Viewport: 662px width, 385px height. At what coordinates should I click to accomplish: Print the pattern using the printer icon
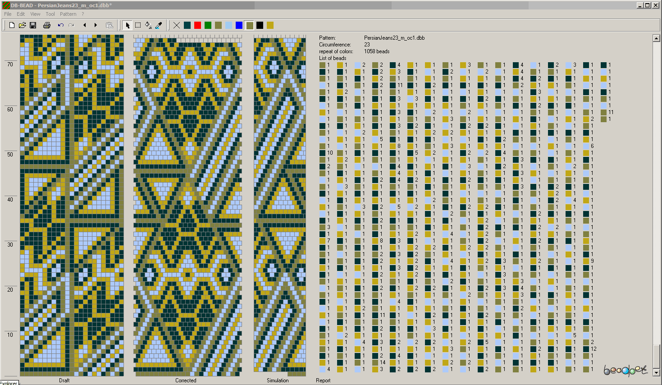coord(46,25)
